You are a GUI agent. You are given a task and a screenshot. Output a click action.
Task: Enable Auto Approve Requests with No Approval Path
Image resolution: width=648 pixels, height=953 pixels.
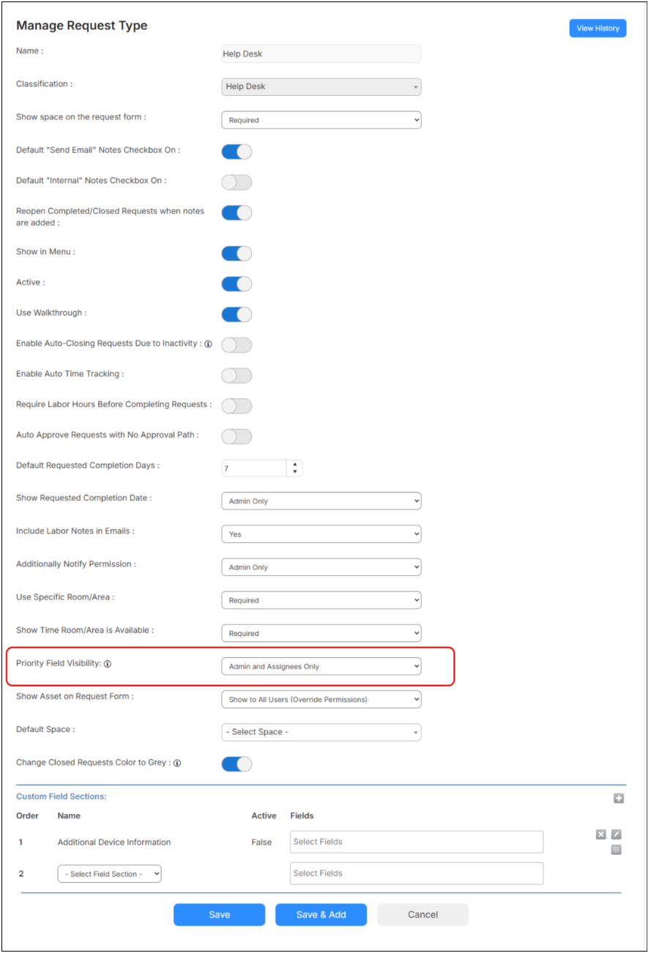coord(237,437)
